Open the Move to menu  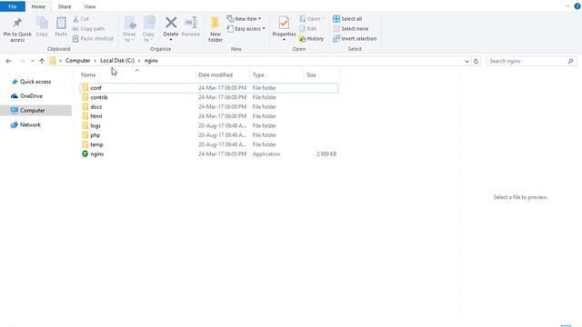coord(129,29)
